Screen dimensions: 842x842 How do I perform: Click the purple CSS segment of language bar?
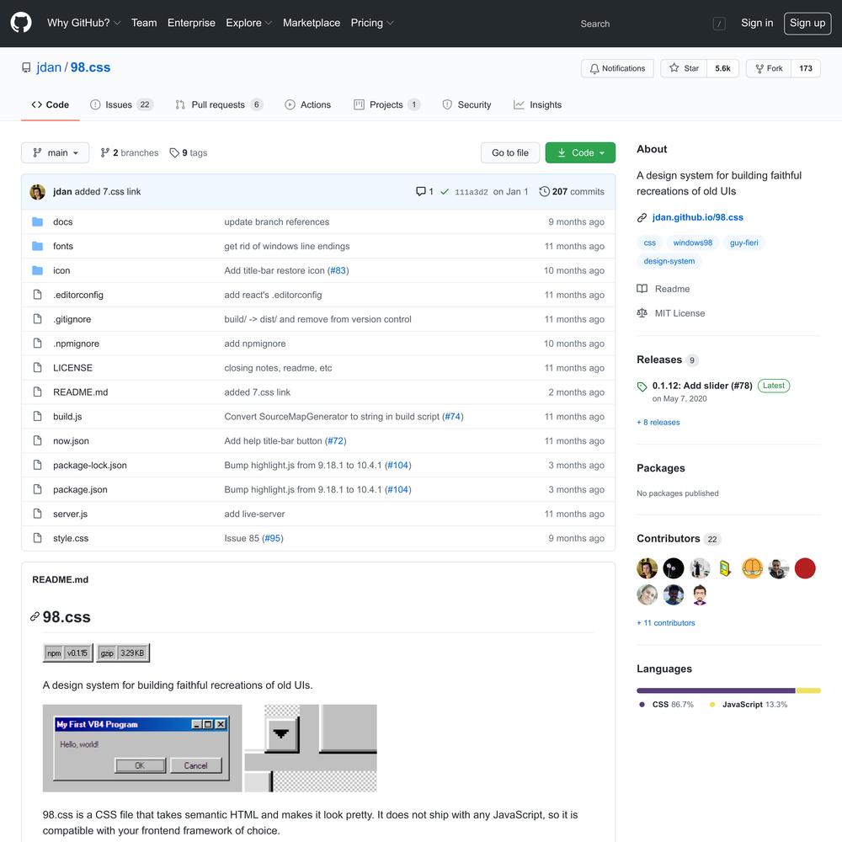click(716, 691)
